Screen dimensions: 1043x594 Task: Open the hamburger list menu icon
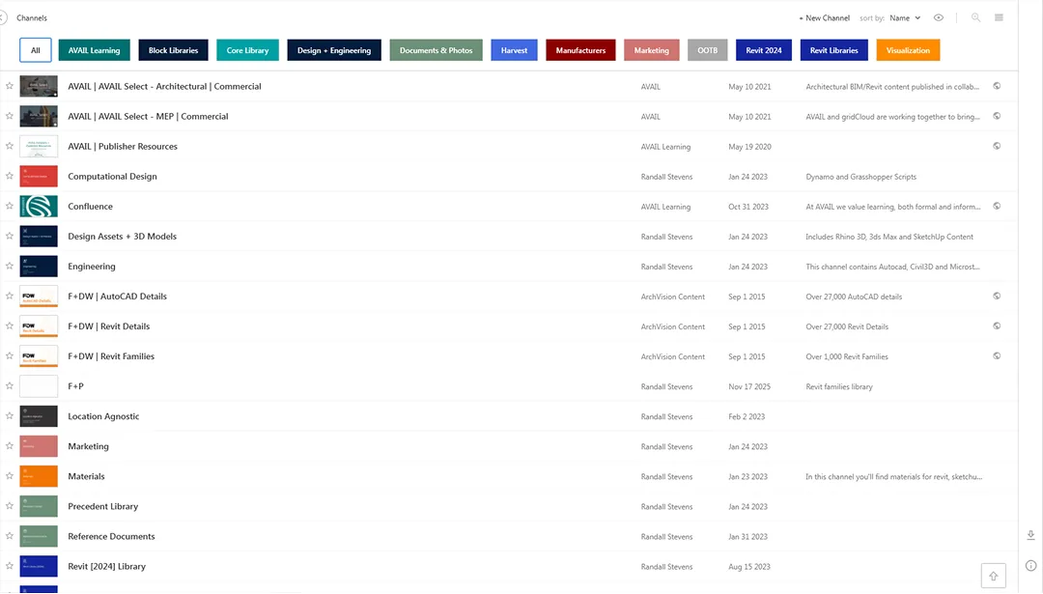[x=999, y=18]
